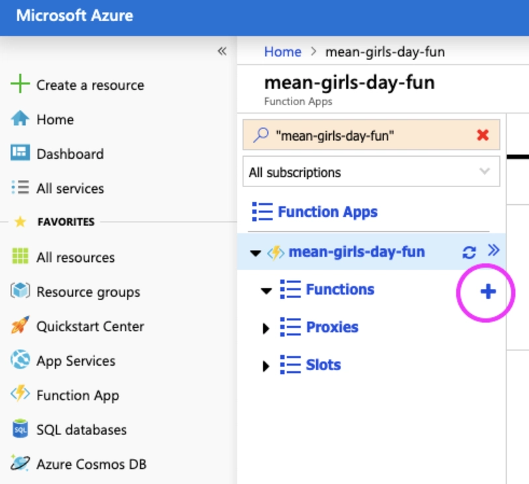The height and width of the screenshot is (484, 529).
Task: Click the Microsoft Azure header title
Action: click(x=75, y=15)
